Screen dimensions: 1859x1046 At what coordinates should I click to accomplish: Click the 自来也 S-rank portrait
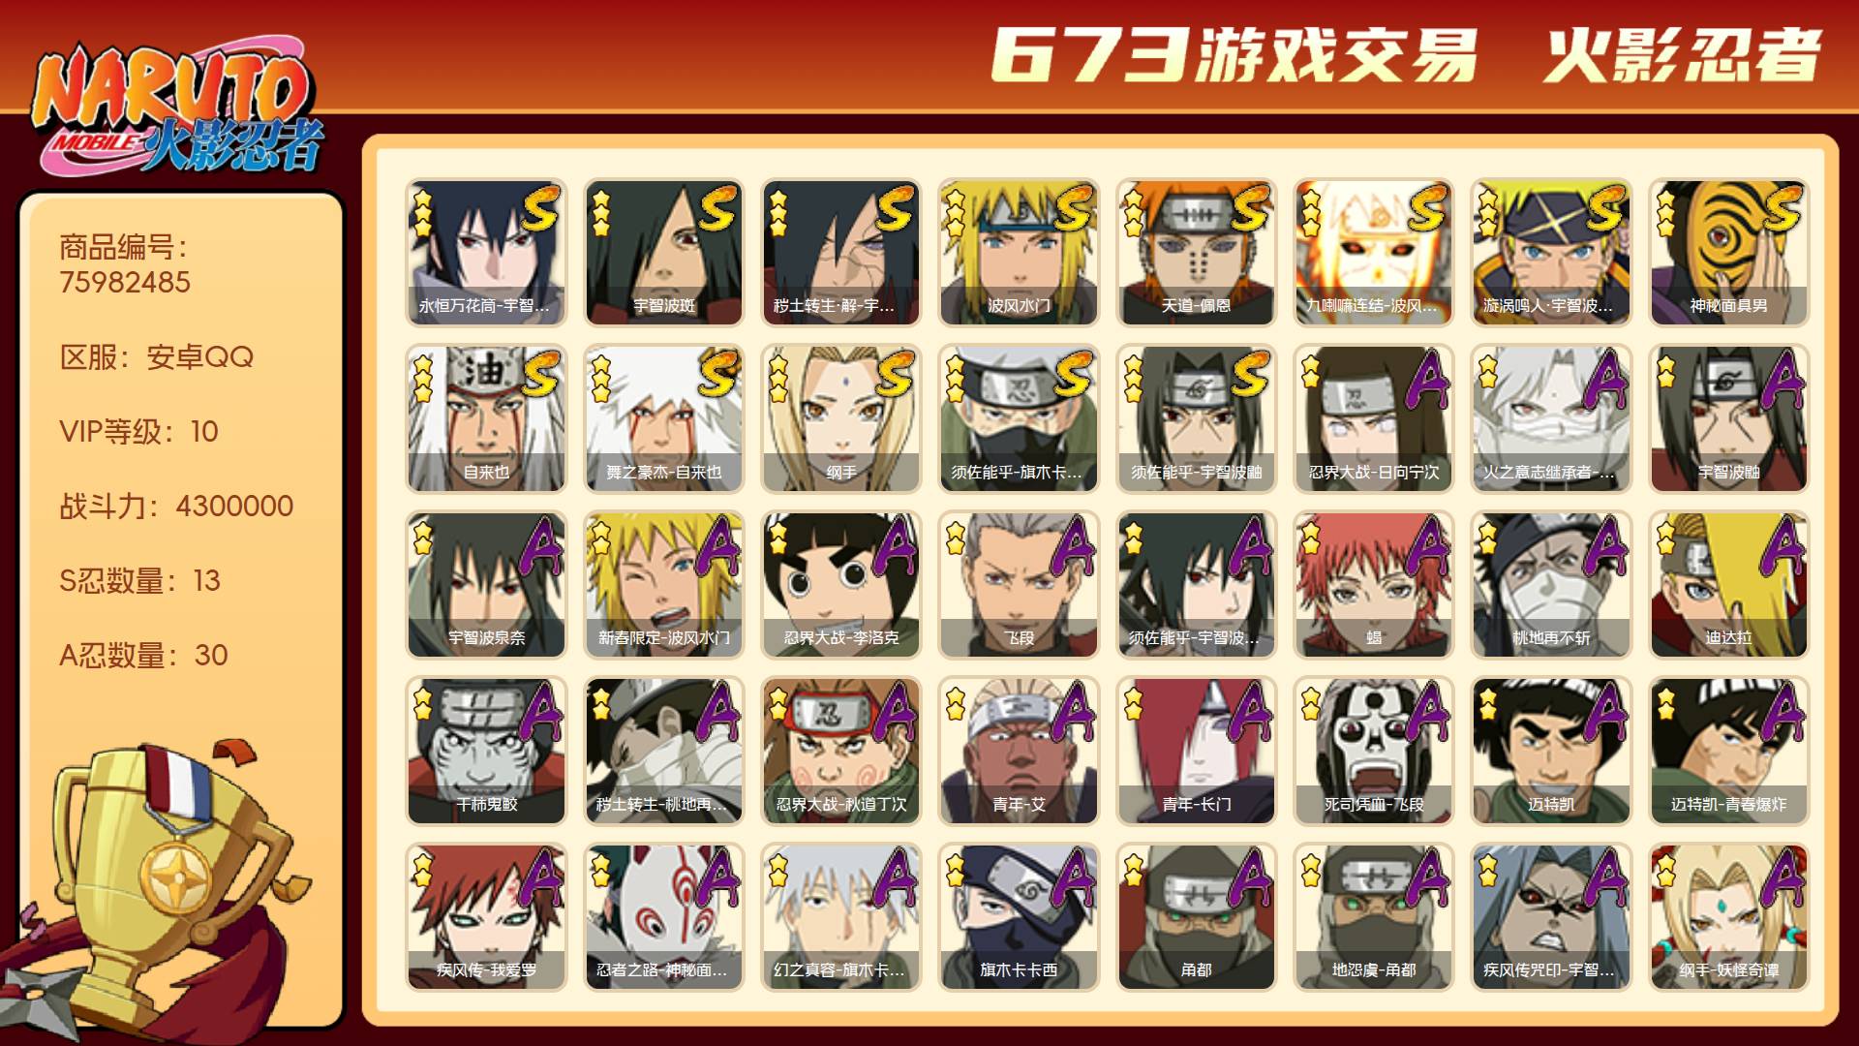[486, 418]
